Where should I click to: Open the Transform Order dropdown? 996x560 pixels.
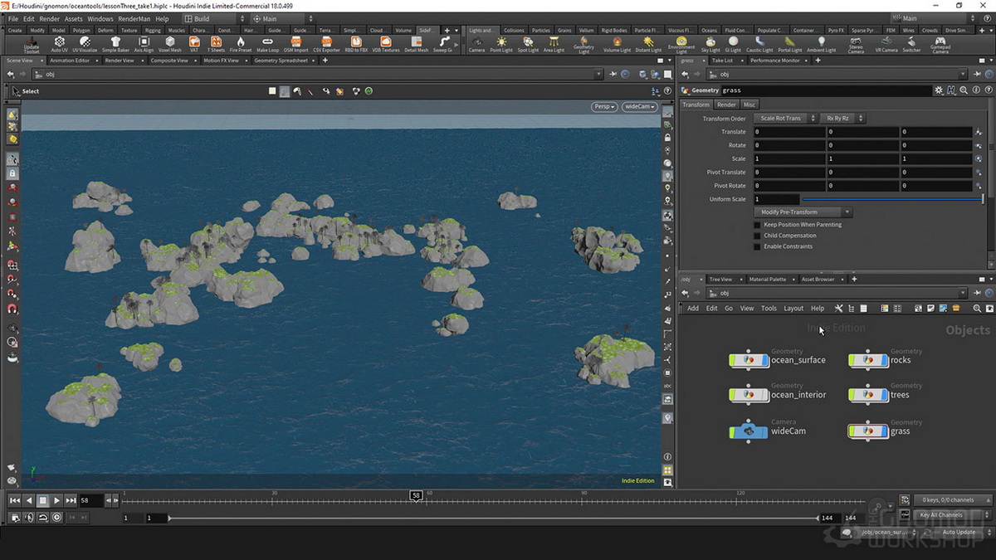coord(784,119)
